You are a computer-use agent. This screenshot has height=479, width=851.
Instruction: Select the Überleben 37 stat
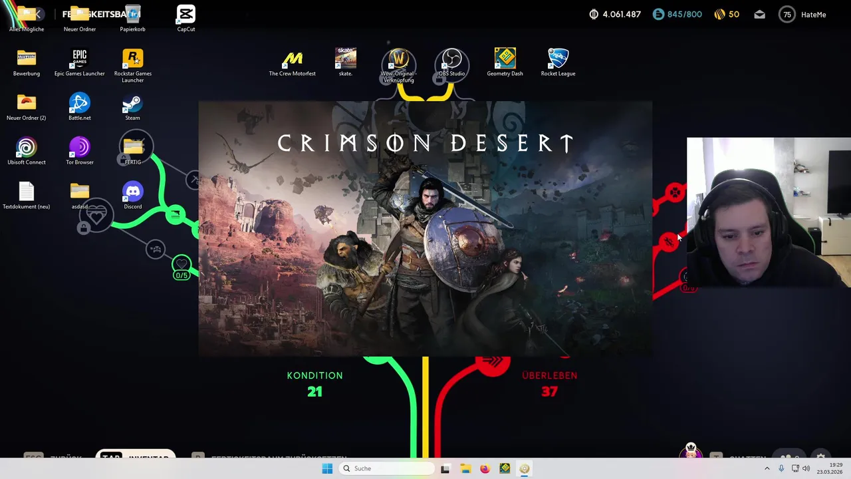(549, 385)
